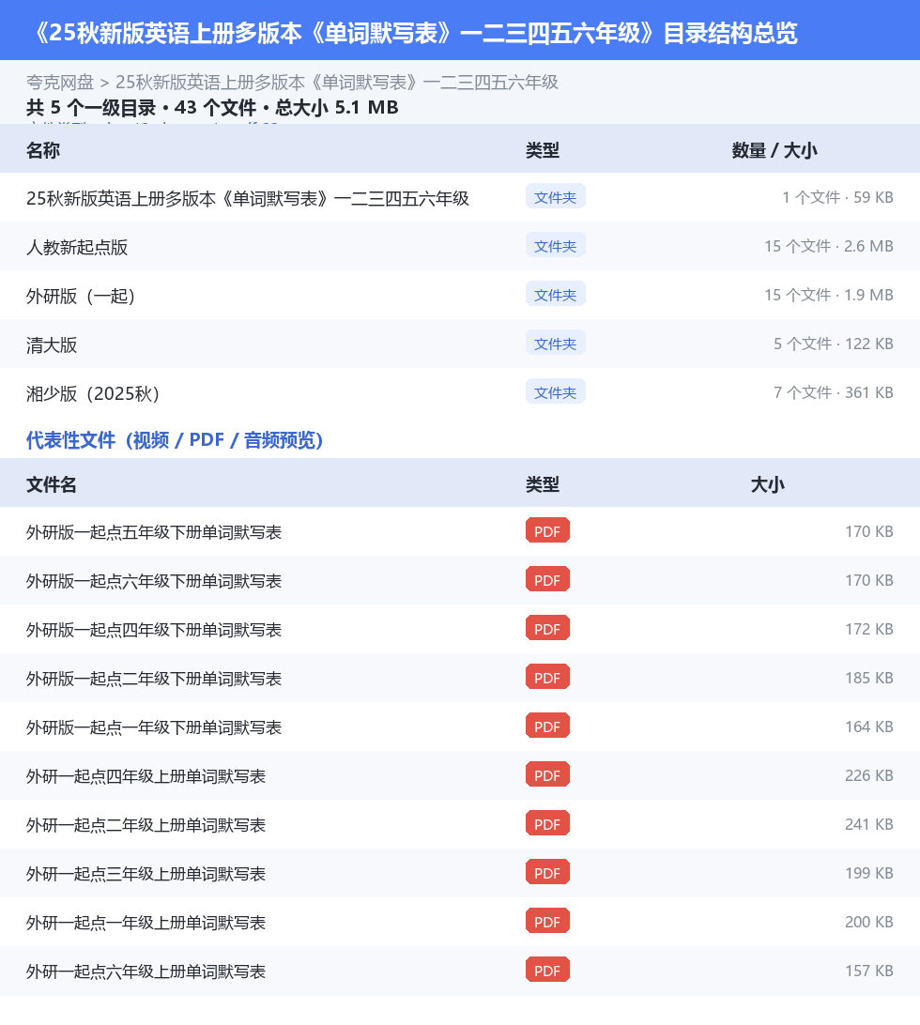Click 类型 header in the file table

point(543,484)
